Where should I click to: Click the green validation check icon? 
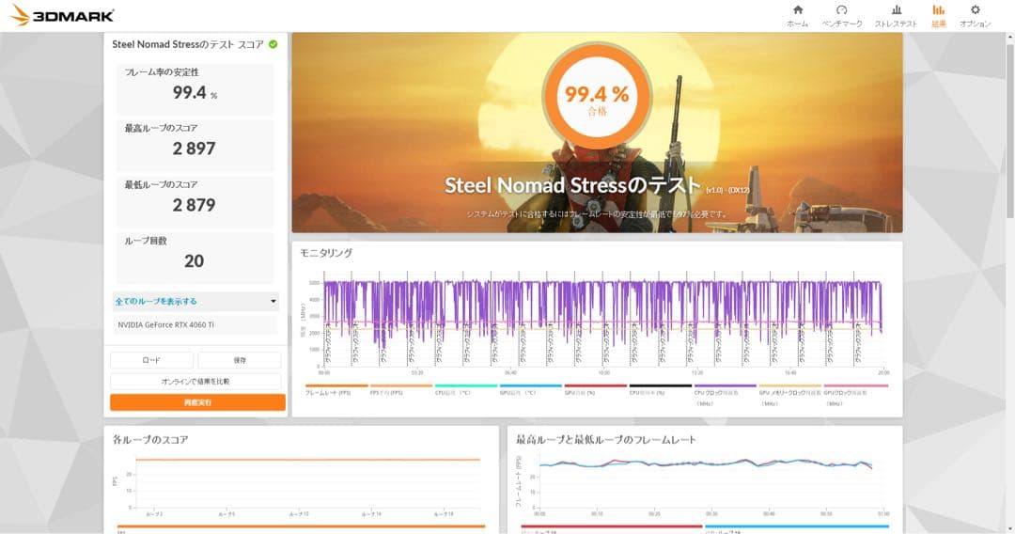pos(273,44)
